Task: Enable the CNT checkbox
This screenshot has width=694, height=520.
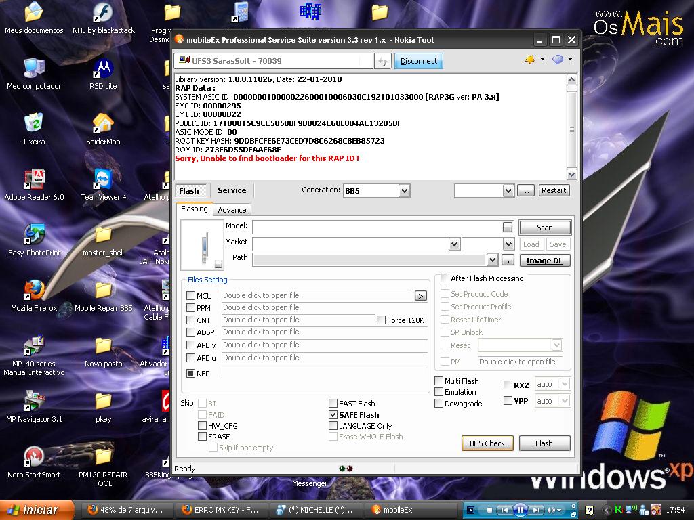Action: tap(190, 320)
